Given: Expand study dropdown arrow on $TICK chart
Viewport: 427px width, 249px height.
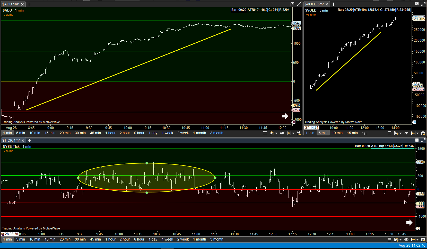Looking at the screenshot, I should 400,240.
